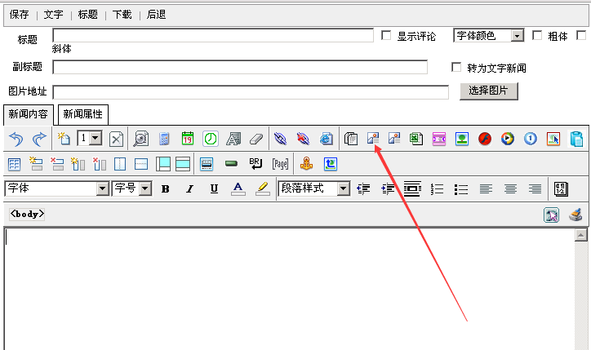Click 标题 in the top menu

tap(88, 15)
